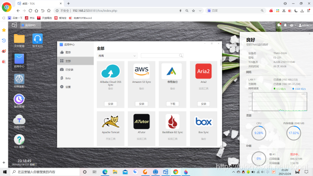This screenshot has width=313, height=176.
Task: Open the TOS notification bell
Action: click(x=285, y=25)
